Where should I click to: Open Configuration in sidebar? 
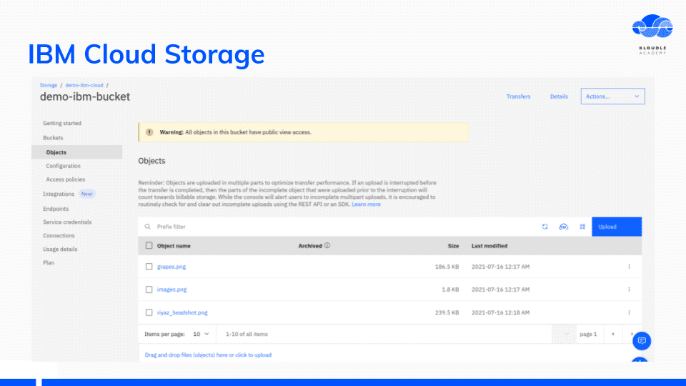coord(63,166)
